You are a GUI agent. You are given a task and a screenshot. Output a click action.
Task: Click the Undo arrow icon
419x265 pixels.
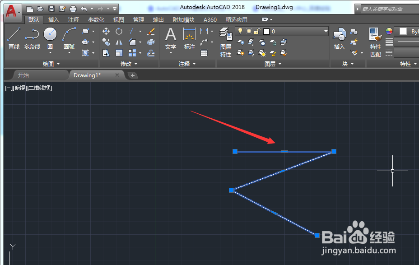pyautogui.click(x=84, y=9)
